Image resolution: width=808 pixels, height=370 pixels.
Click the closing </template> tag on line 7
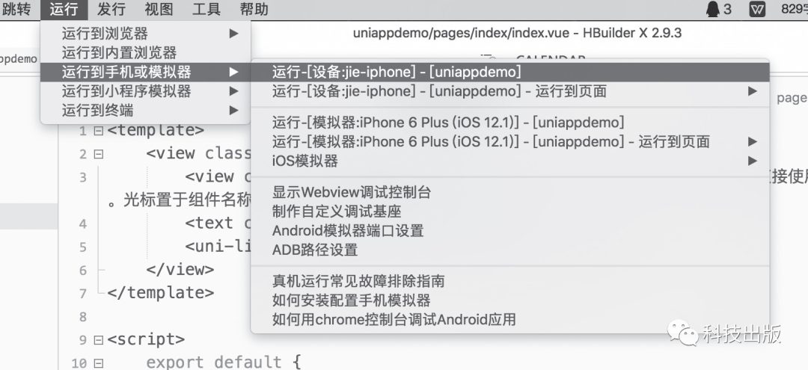pos(160,293)
